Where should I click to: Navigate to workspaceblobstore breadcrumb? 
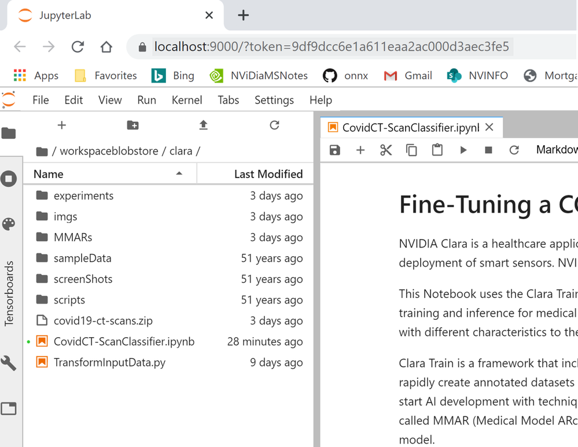pos(109,151)
